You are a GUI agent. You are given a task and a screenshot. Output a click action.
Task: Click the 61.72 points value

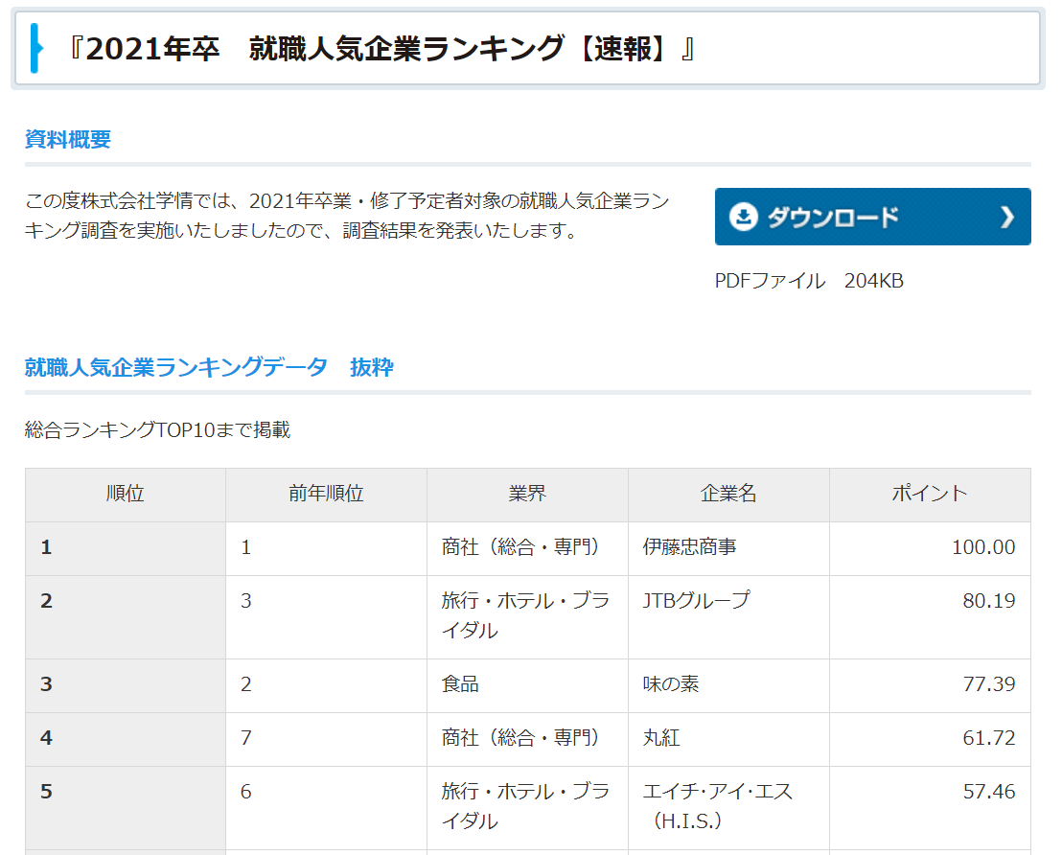(x=989, y=738)
